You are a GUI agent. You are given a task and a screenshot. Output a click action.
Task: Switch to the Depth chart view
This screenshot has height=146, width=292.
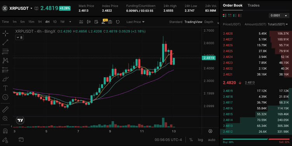[209, 22]
